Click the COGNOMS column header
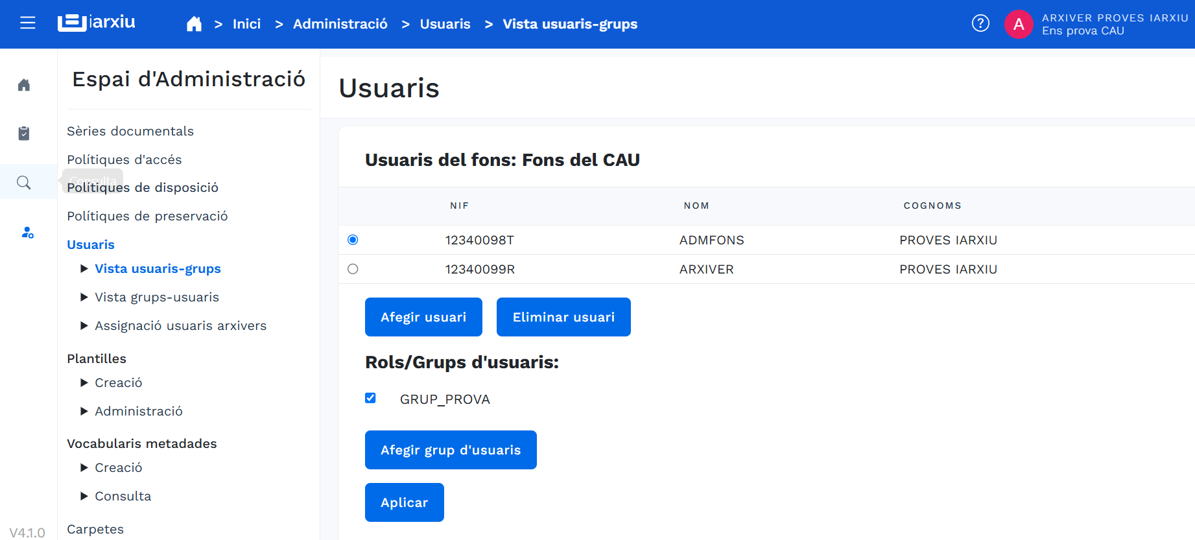 (932, 205)
